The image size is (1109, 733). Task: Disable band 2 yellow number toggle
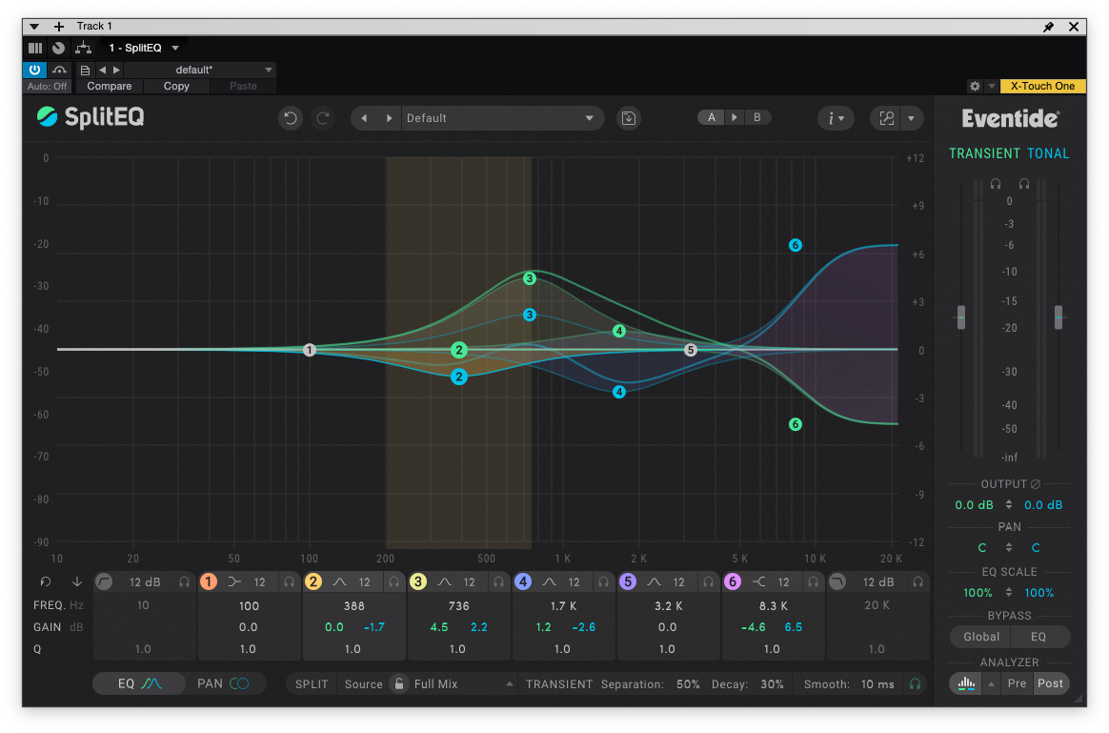point(313,581)
